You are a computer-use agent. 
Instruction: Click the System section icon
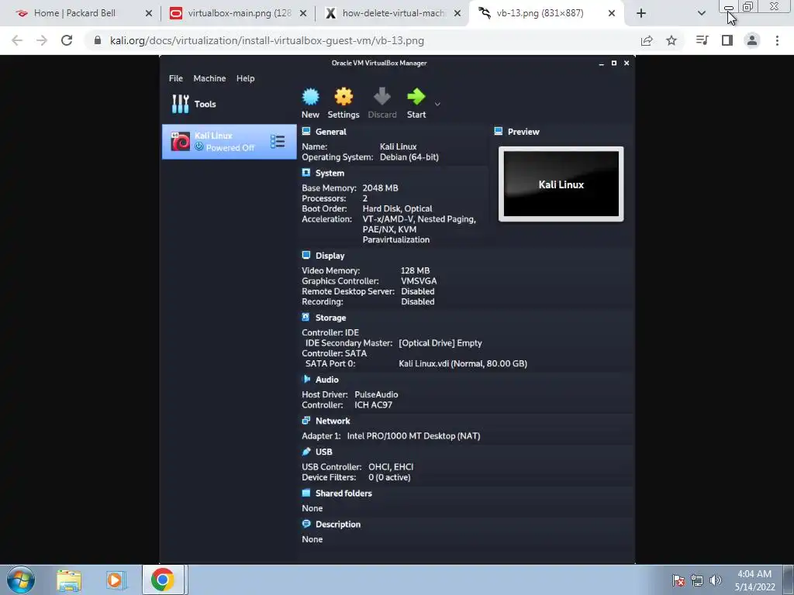pos(306,173)
